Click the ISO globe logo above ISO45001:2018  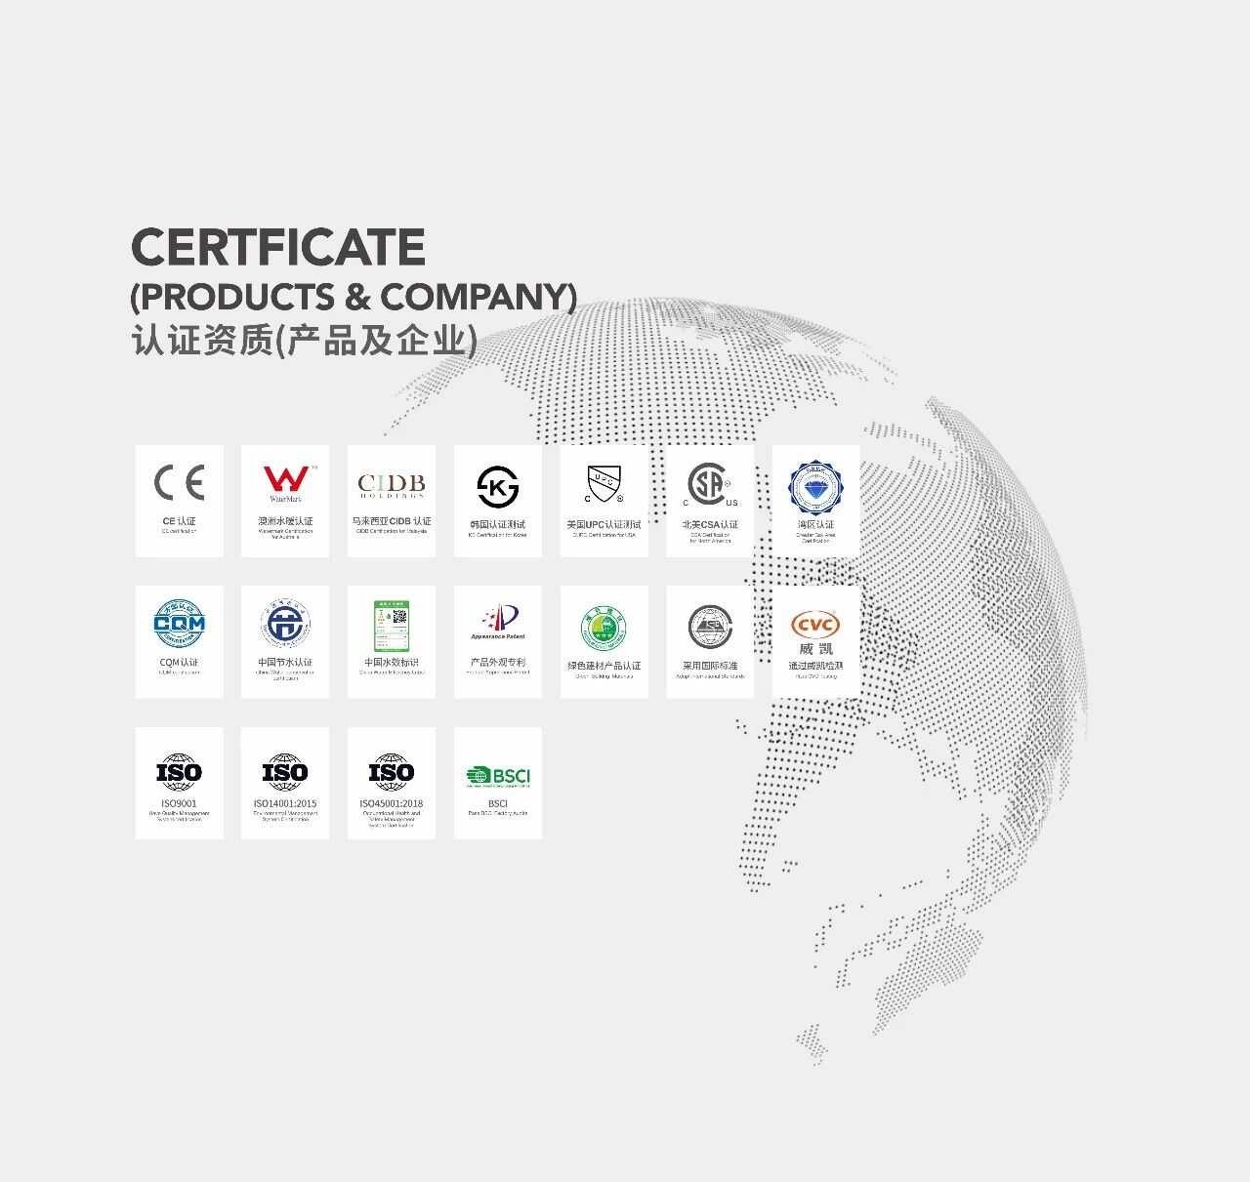pyautogui.click(x=392, y=772)
